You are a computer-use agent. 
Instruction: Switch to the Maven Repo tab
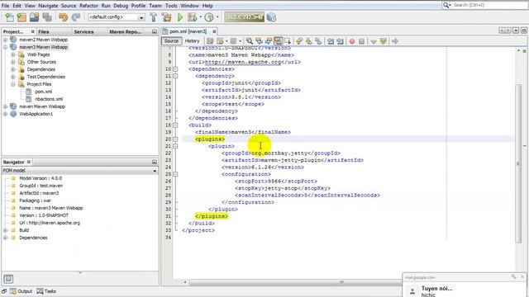[125, 31]
